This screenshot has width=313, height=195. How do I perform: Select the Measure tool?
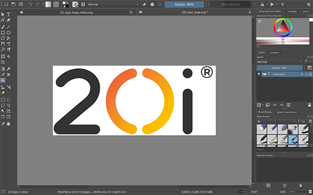pos(8,87)
